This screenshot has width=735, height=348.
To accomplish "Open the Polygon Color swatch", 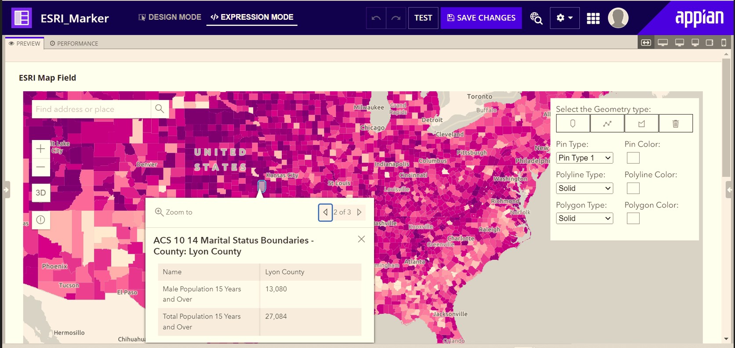I will pyautogui.click(x=633, y=218).
